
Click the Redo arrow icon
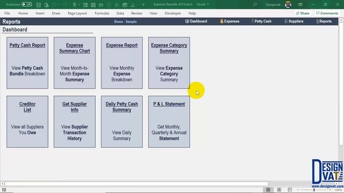65,5
